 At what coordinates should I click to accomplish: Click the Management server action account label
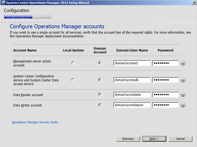(32, 63)
